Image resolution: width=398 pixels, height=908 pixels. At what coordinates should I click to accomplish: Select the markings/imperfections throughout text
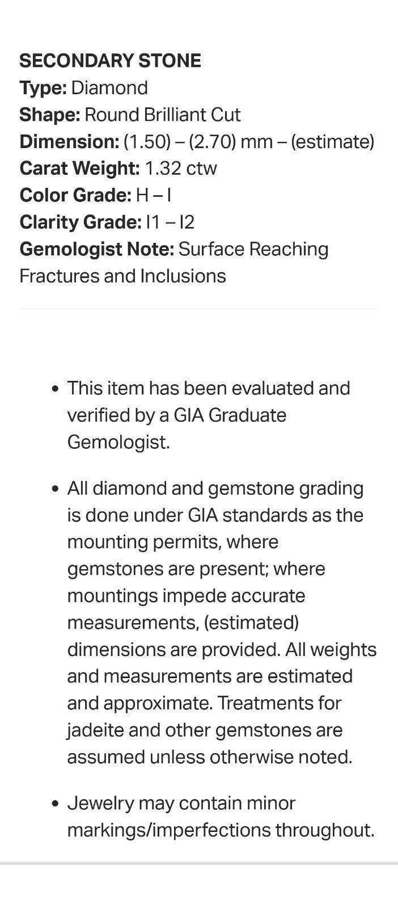pos(221,830)
